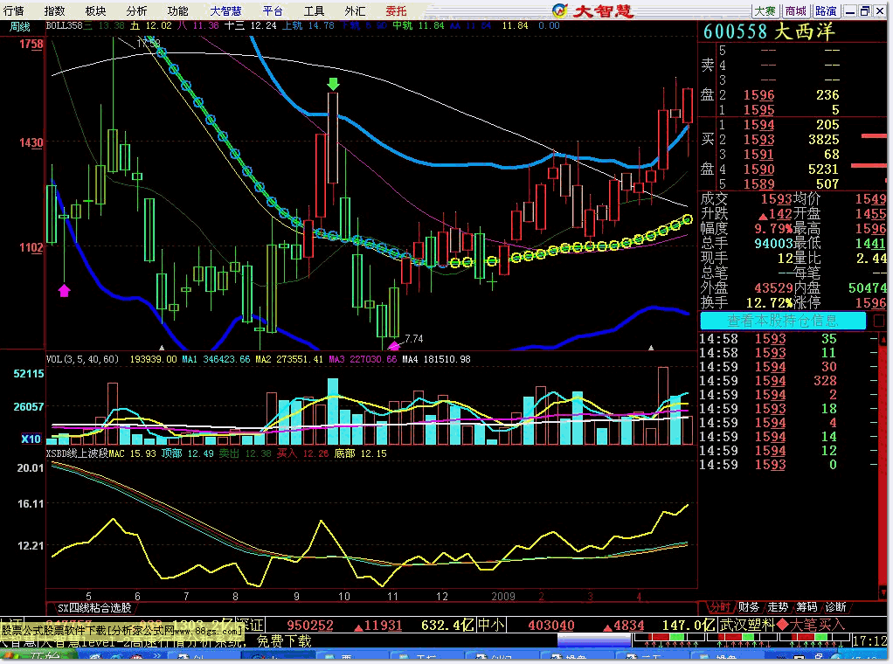The image size is (893, 664).
Task: Toggle the checkbox beside 查看本股持仓信息
Action: (879, 321)
